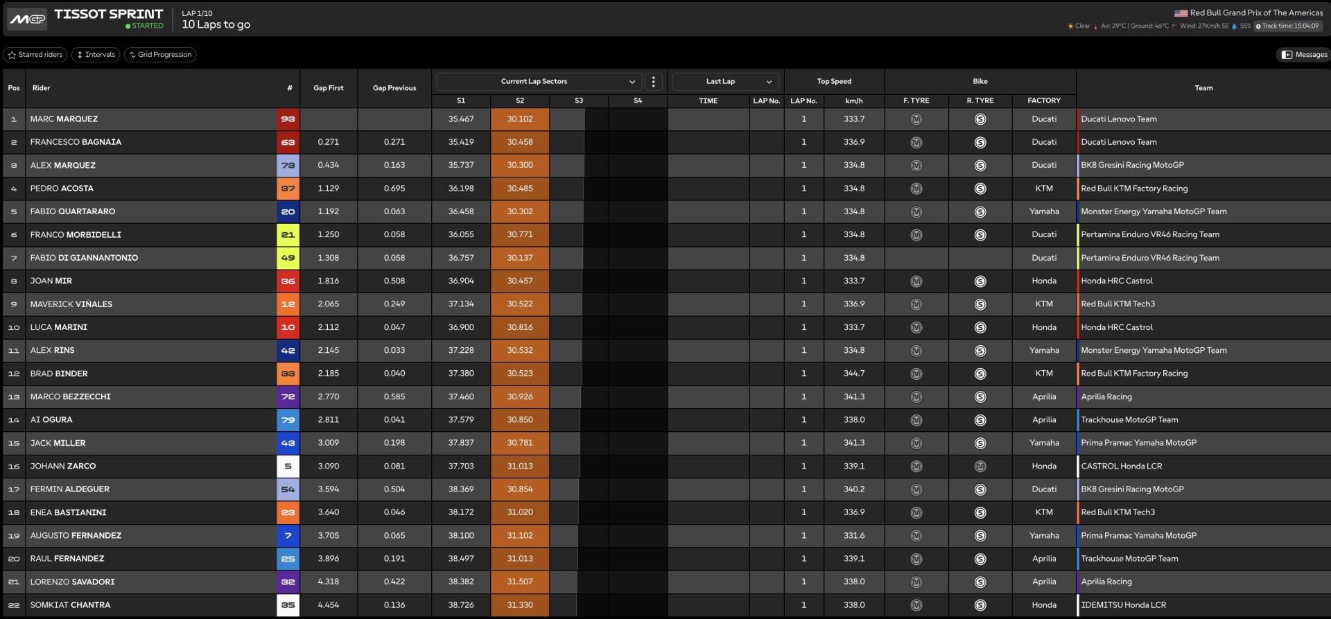Click Marc Marquez rear tyre icon
The height and width of the screenshot is (619, 1331).
click(980, 119)
